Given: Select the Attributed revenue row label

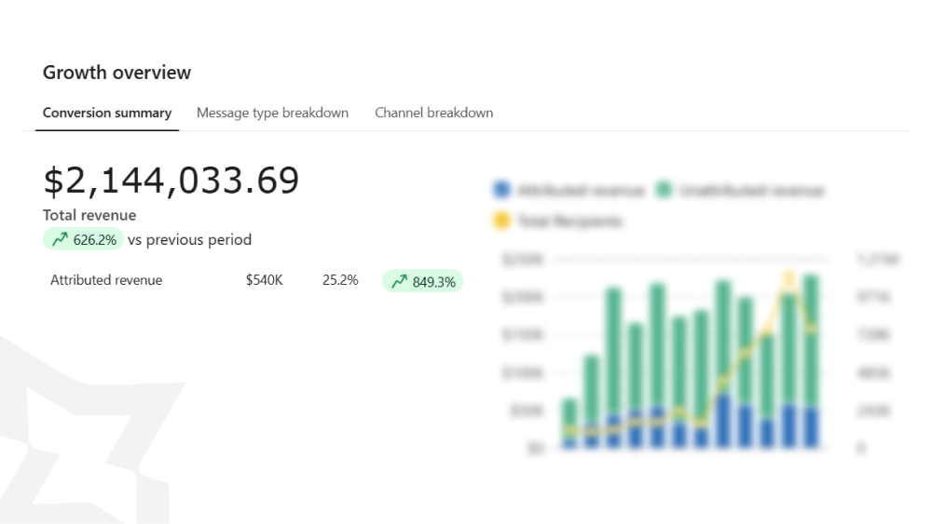Looking at the screenshot, I should pos(106,280).
